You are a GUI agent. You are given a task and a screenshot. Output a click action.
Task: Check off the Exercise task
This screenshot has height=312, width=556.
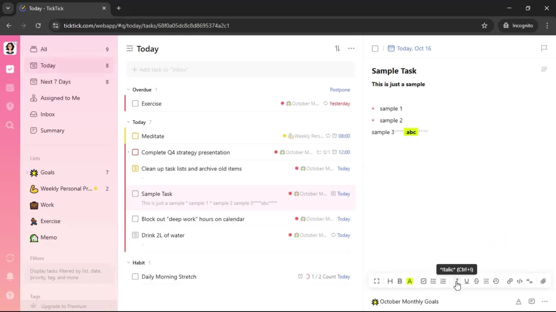(135, 103)
